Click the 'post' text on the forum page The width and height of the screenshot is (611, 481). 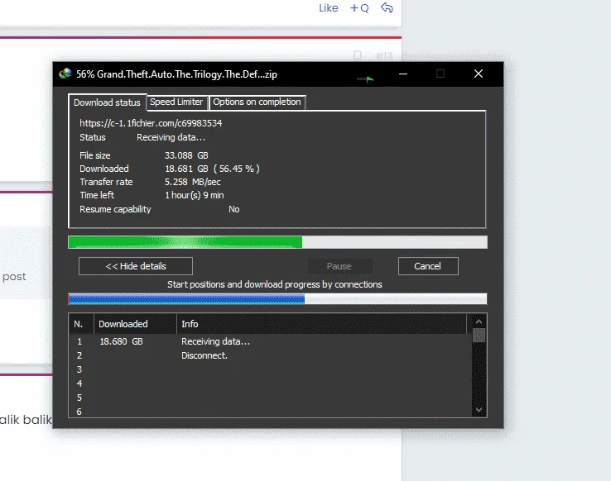tap(14, 277)
